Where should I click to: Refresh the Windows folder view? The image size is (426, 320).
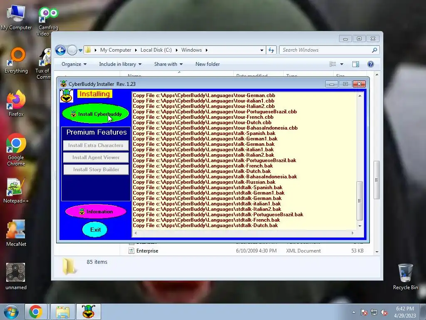(271, 50)
